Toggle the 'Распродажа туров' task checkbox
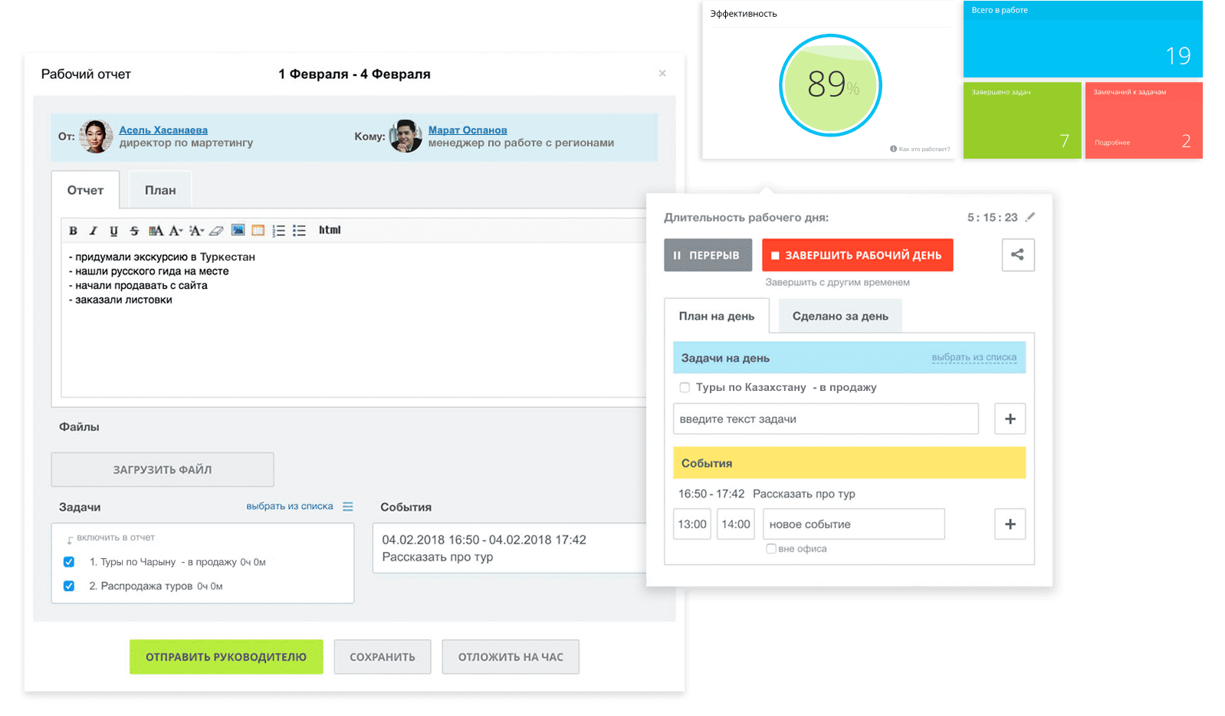 coord(69,586)
